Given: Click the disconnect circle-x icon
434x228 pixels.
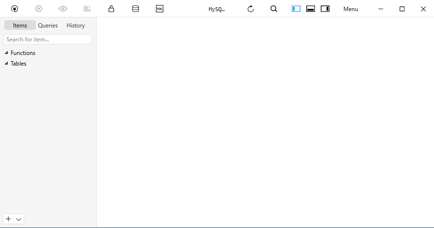Looking at the screenshot, I should click(x=39, y=9).
